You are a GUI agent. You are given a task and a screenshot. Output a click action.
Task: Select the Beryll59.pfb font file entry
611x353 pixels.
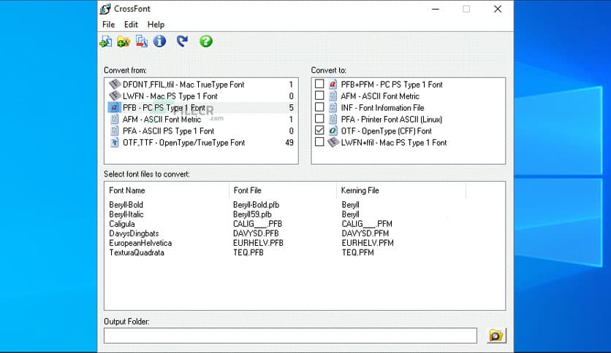(252, 214)
